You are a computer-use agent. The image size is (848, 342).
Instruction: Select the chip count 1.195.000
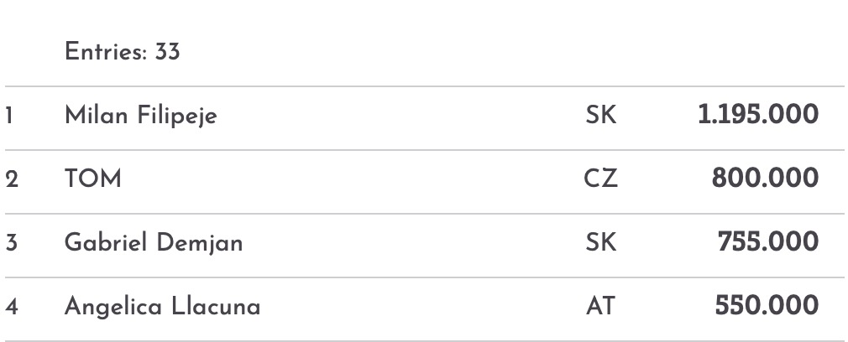pyautogui.click(x=758, y=115)
